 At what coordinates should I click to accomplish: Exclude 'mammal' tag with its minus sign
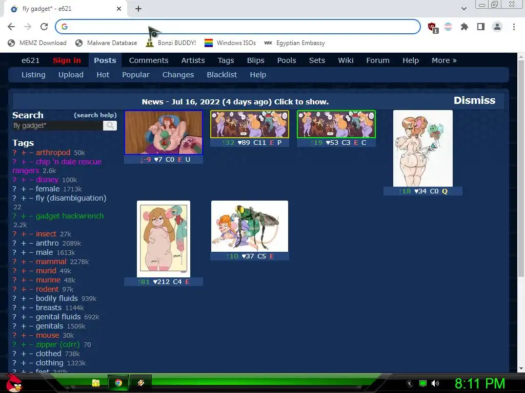tap(31, 261)
